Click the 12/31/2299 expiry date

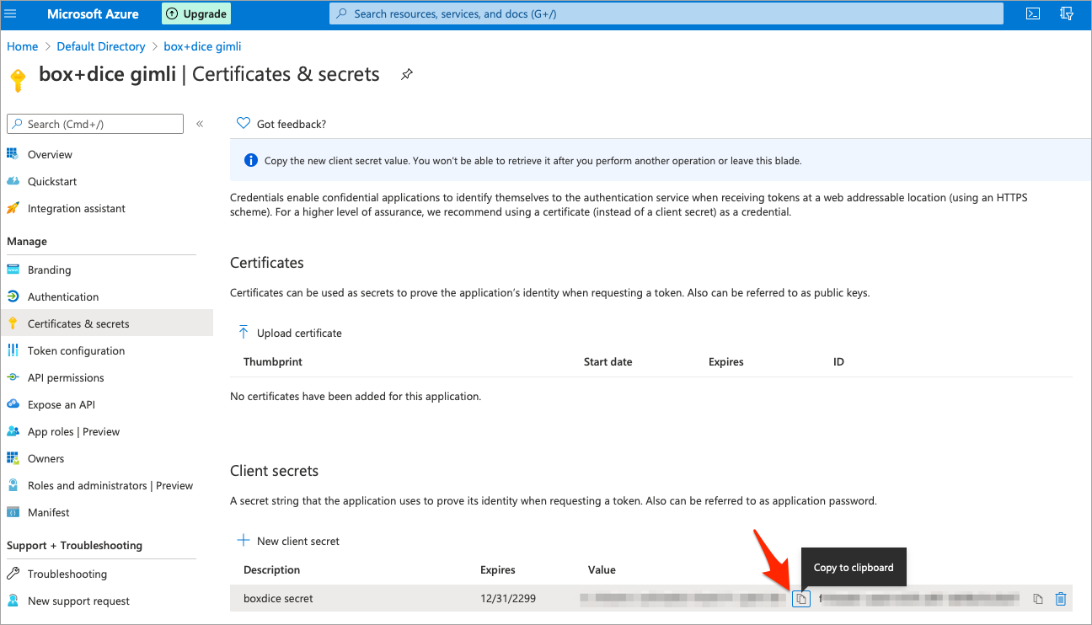pos(508,598)
